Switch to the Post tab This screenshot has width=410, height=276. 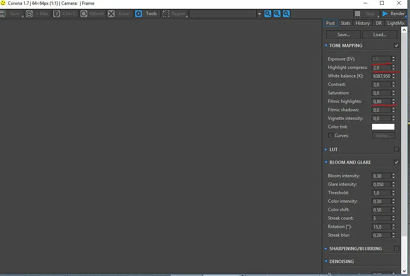pos(330,23)
